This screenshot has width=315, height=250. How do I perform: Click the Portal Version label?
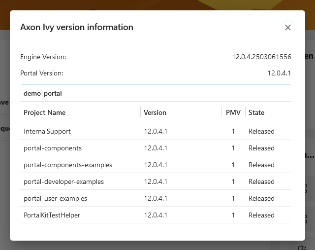tap(41, 73)
